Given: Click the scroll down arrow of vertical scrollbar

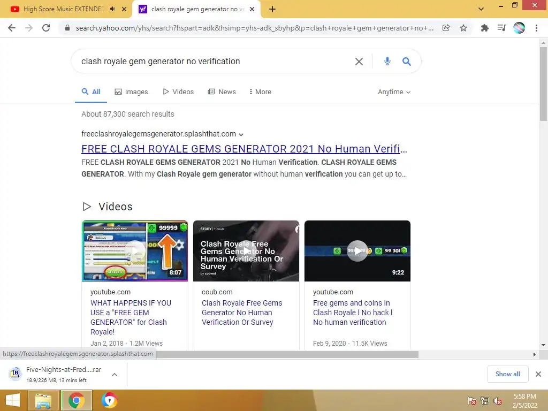Looking at the screenshot, I should (543, 345).
